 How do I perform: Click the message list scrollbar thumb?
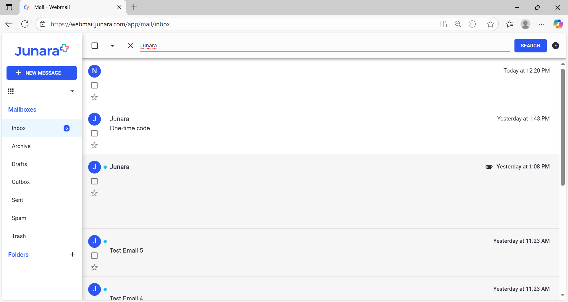point(563,127)
